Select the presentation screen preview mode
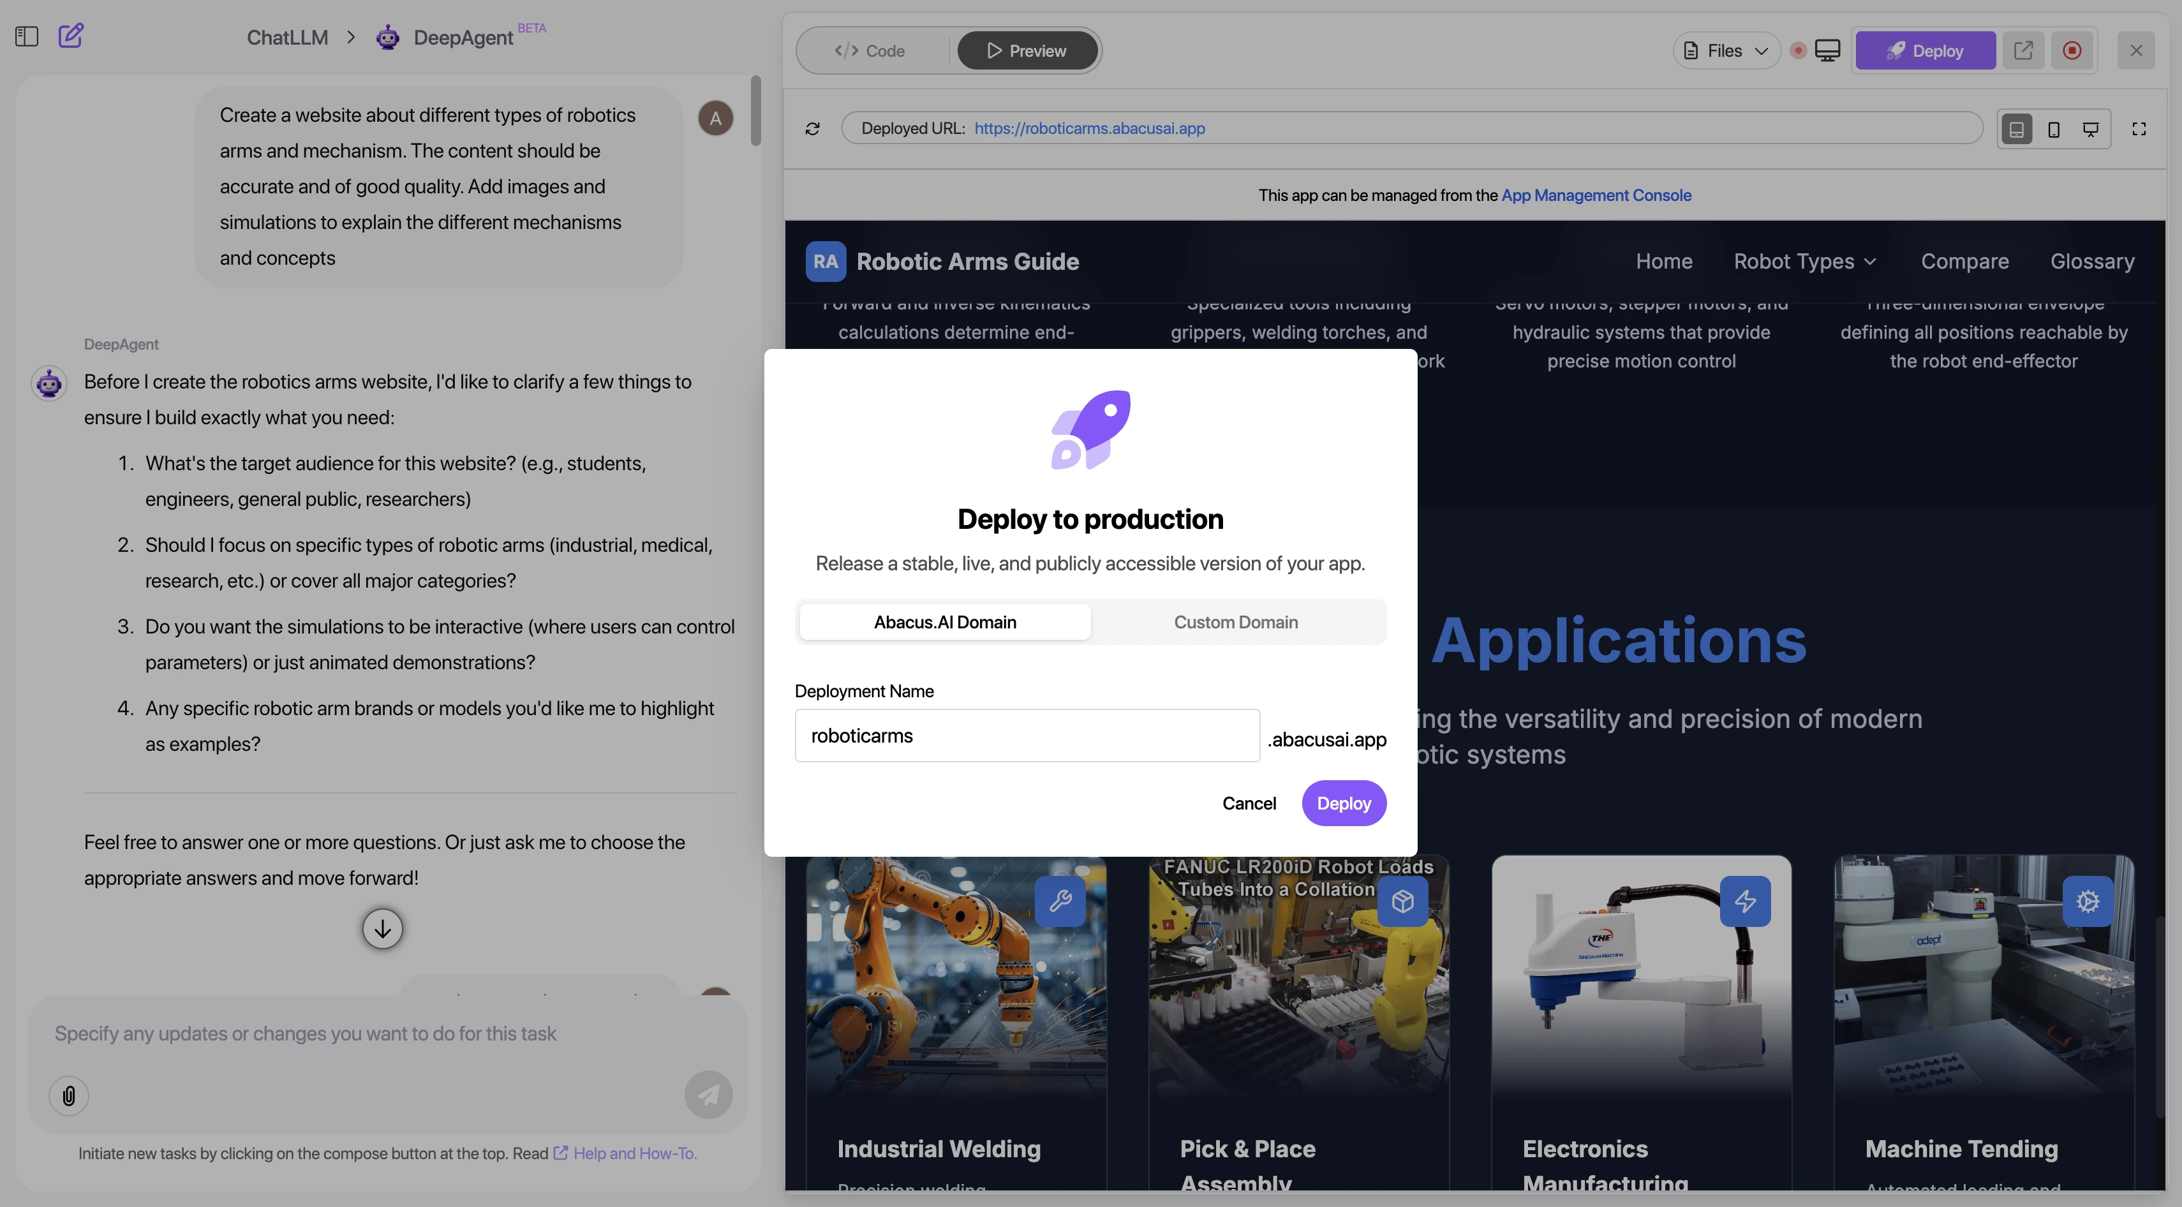The height and width of the screenshot is (1207, 2182). [2091, 129]
